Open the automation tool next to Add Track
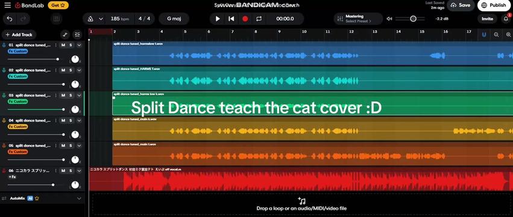This screenshot has height=217, width=513. pos(65,34)
